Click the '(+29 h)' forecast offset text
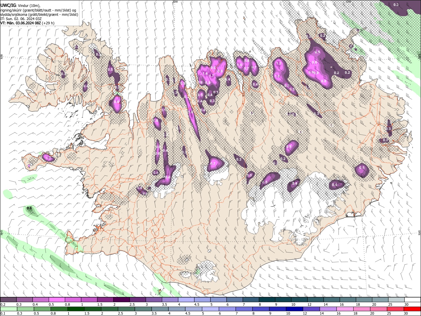Viewport: 421px width, 316px height. coord(48,23)
